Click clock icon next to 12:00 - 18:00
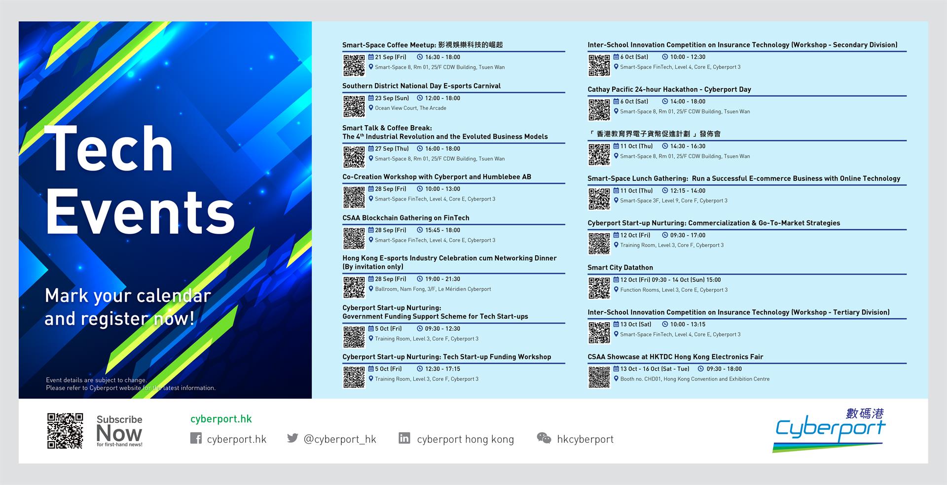Viewport: 947px width, 485px height. [420, 98]
